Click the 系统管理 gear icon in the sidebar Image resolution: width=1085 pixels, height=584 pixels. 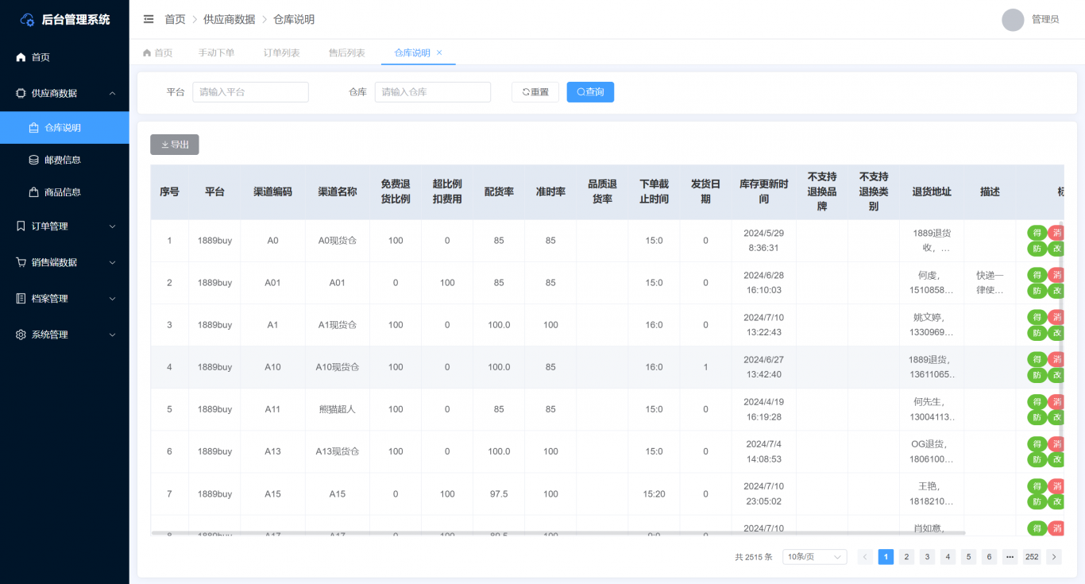coord(21,335)
